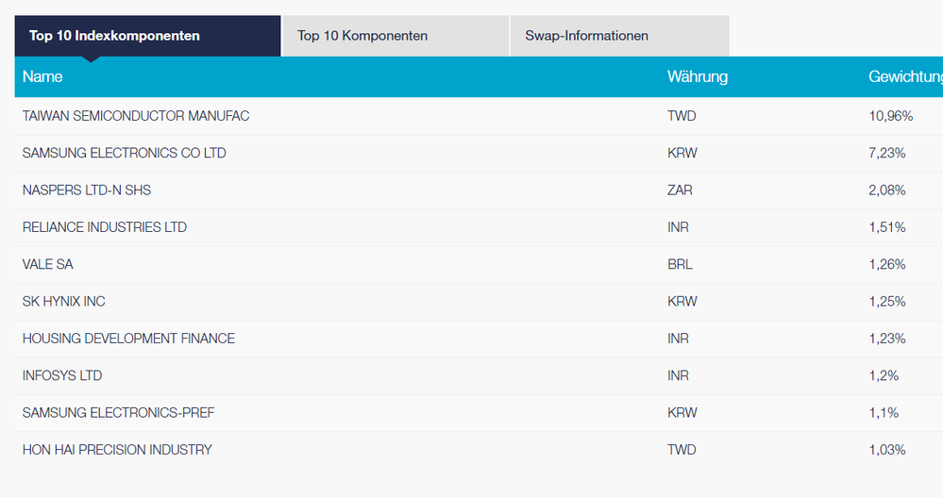The height and width of the screenshot is (497, 943).
Task: Click the BRL currency cell
Action: click(x=680, y=264)
